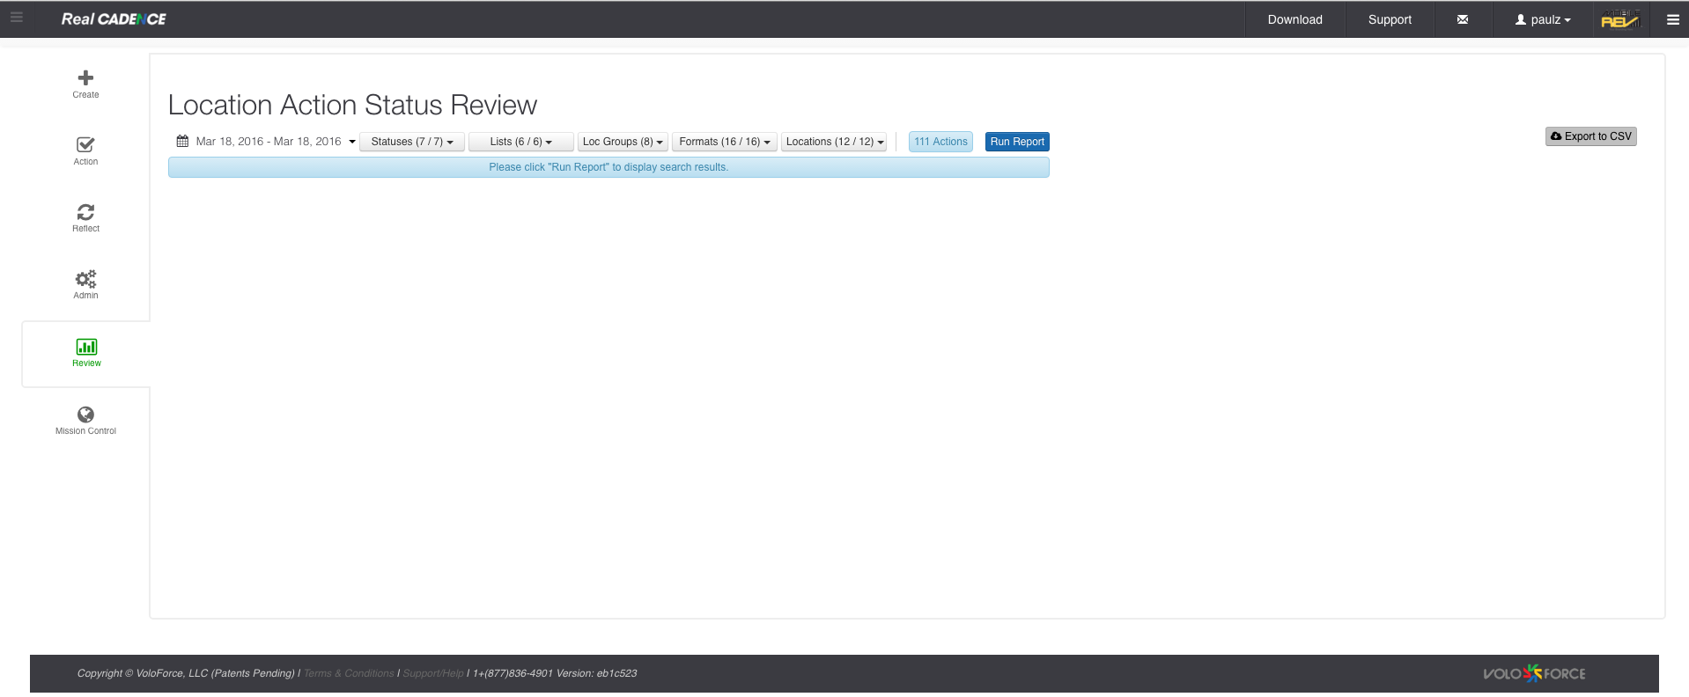Expand the Locations (12 / 12) dropdown
The width and height of the screenshot is (1689, 697).
[x=834, y=142]
